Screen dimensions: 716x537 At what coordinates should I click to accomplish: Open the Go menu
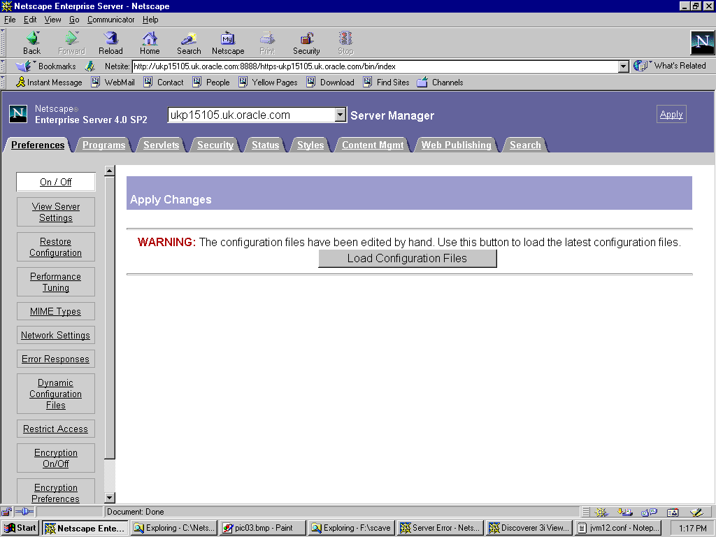(74, 20)
